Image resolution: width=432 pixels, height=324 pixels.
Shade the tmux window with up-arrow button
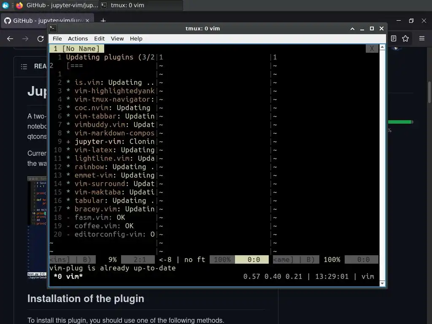pos(352,28)
